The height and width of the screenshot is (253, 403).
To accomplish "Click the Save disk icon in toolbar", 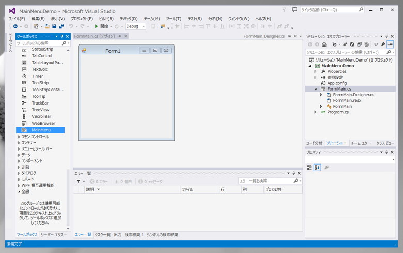I will tap(54, 26).
